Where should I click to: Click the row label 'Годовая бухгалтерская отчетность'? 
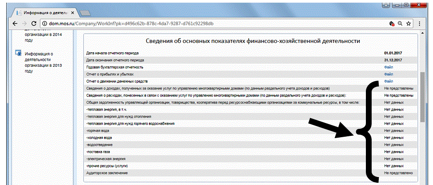click(115, 67)
